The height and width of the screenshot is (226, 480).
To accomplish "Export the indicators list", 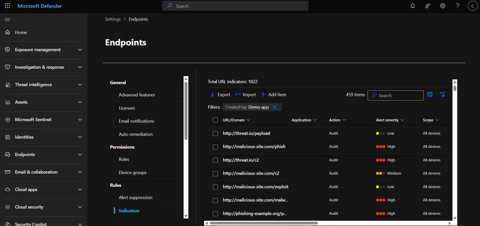I will coord(220,95).
